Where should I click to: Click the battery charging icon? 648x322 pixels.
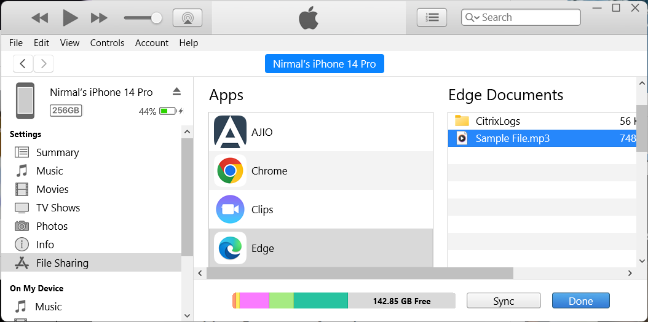point(171,111)
